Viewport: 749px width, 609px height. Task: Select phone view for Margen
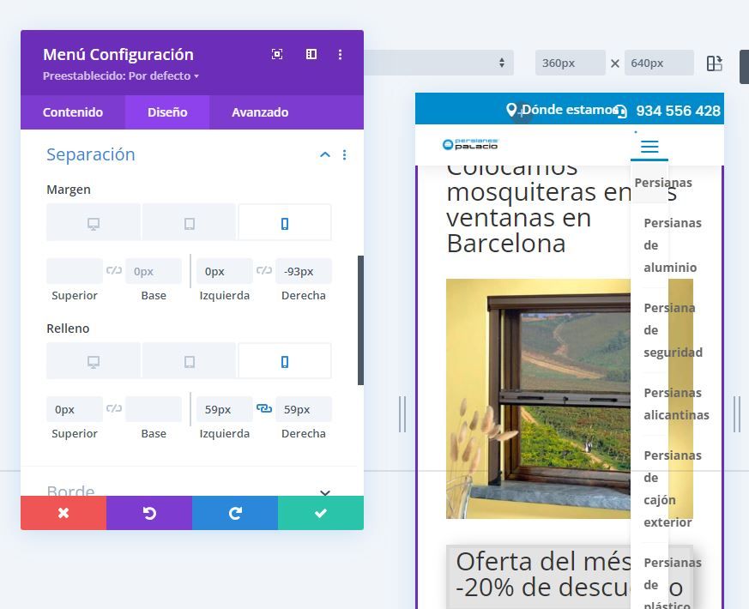tap(285, 223)
